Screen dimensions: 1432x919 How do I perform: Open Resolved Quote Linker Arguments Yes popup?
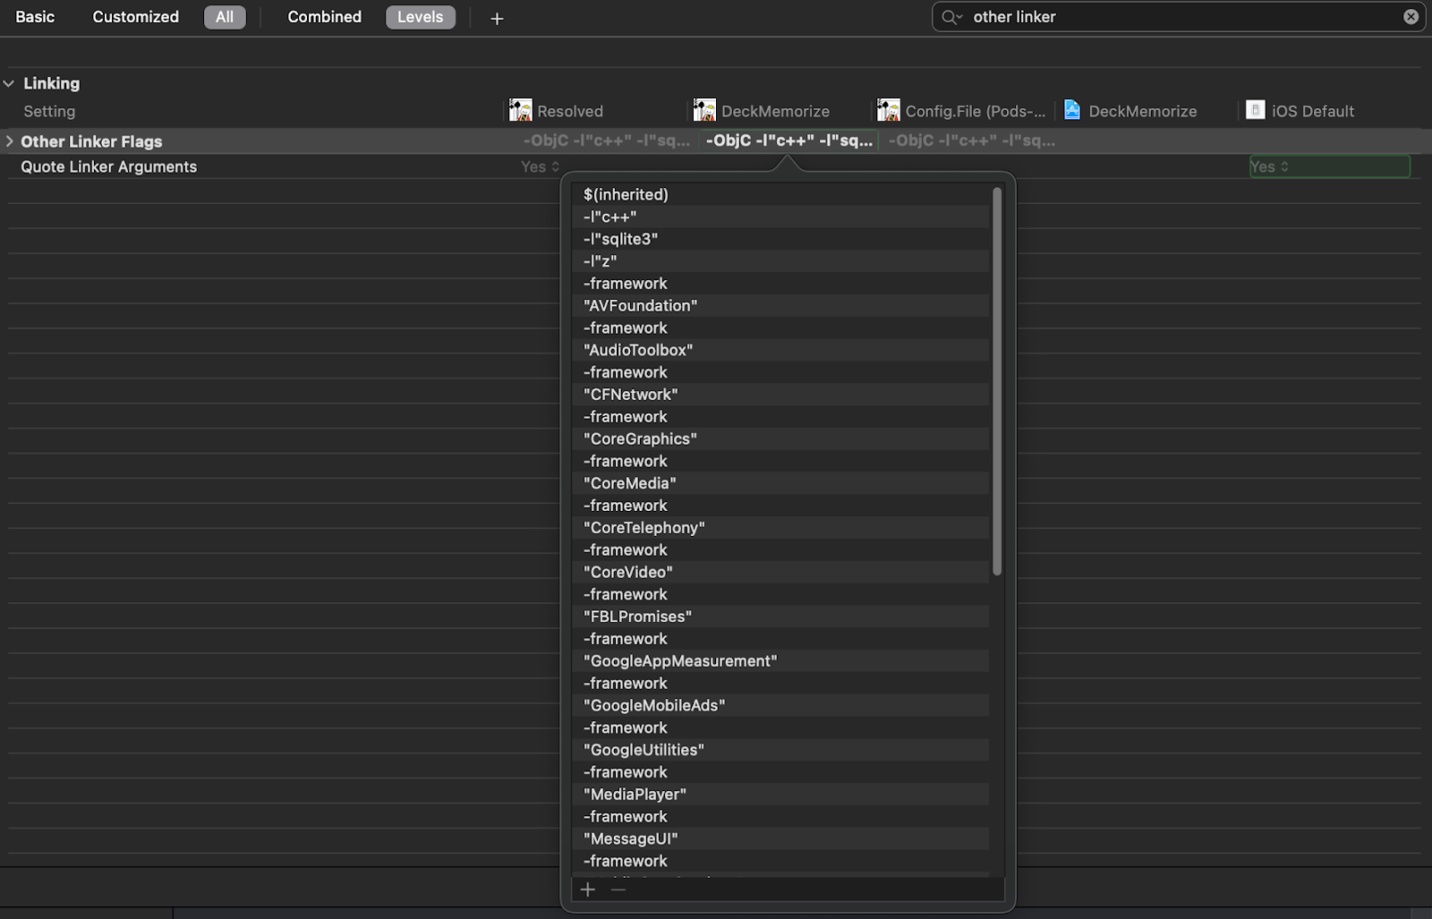point(541,166)
